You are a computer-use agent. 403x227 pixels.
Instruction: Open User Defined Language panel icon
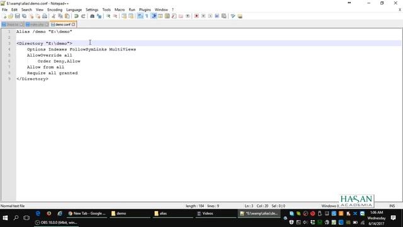(161, 16)
